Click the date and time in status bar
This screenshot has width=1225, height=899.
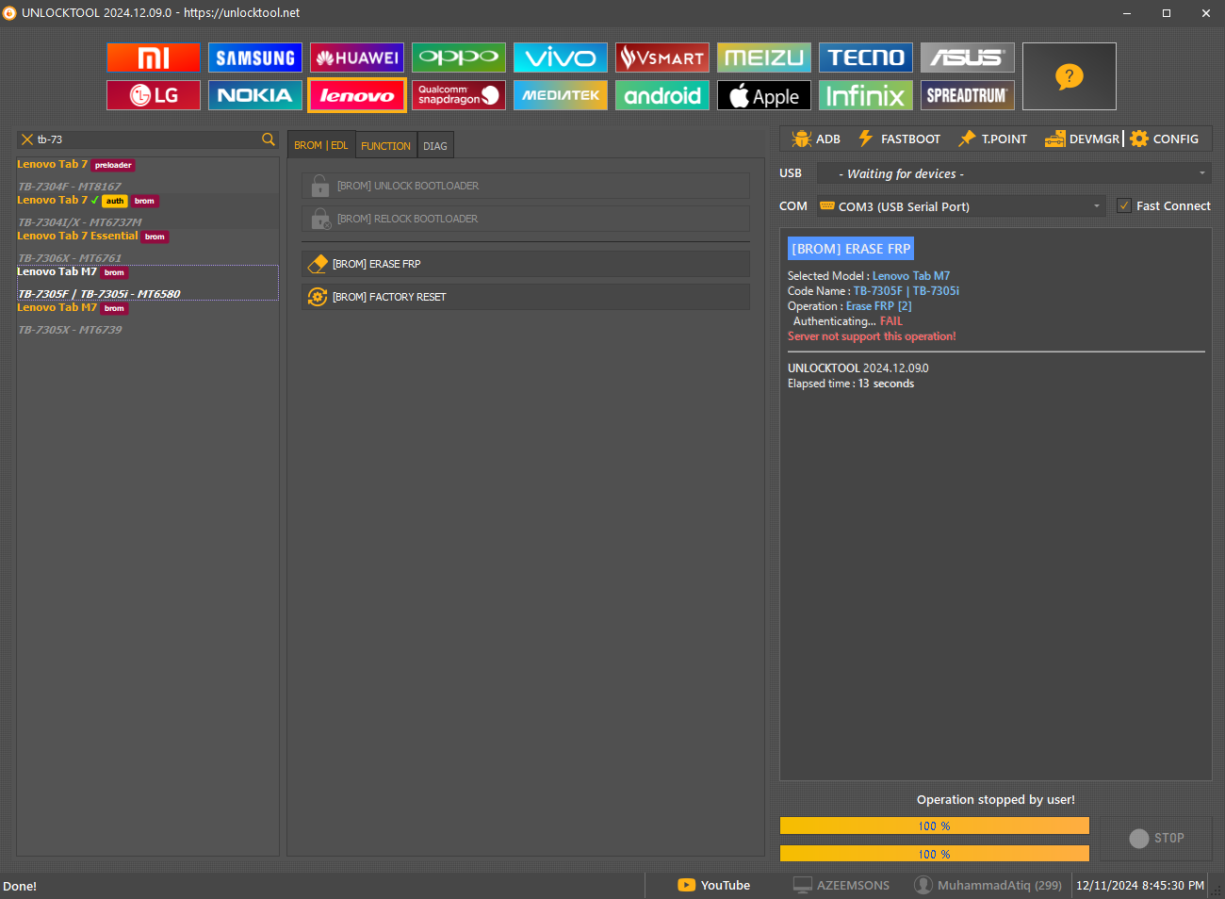(1140, 885)
